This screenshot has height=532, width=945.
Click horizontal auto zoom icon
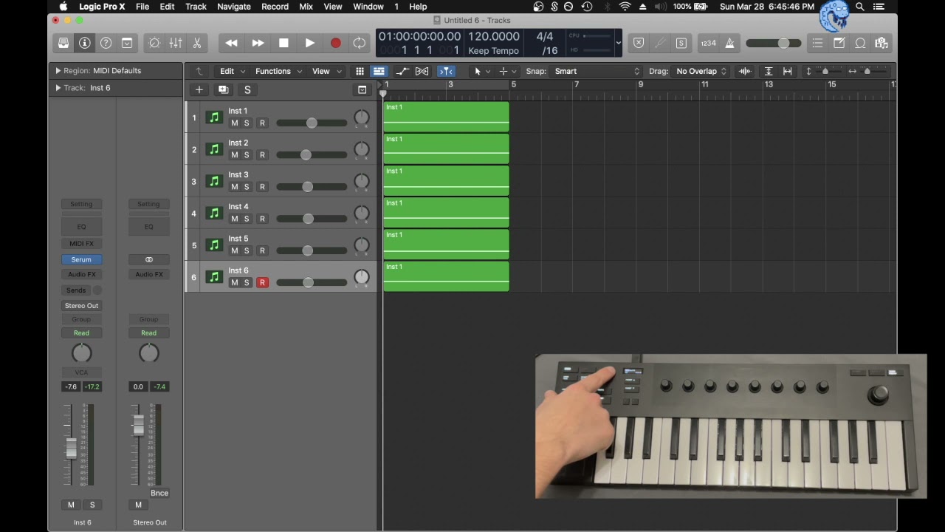coord(788,71)
